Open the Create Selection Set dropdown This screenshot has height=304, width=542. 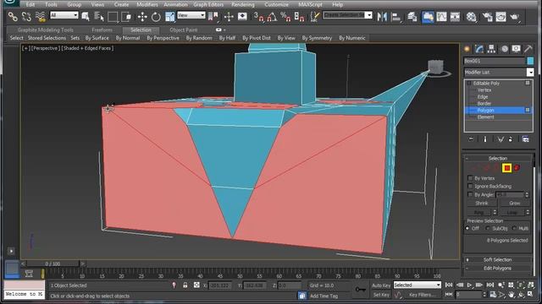coord(348,15)
